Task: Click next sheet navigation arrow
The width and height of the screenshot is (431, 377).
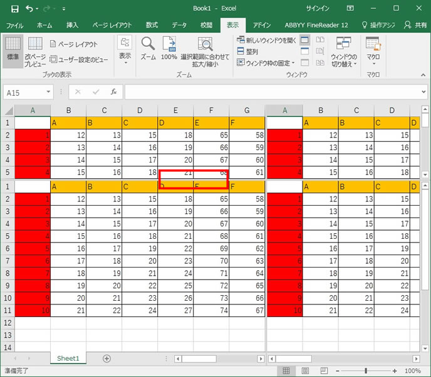Action: click(29, 358)
